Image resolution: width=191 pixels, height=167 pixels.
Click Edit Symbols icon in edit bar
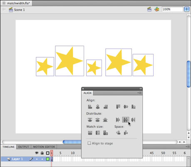pyautogui.click(x=157, y=9)
